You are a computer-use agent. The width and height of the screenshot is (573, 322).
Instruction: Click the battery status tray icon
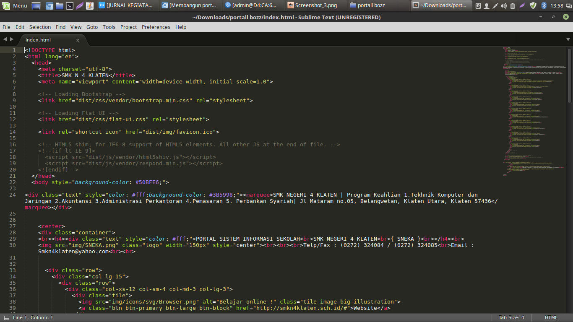513,5
